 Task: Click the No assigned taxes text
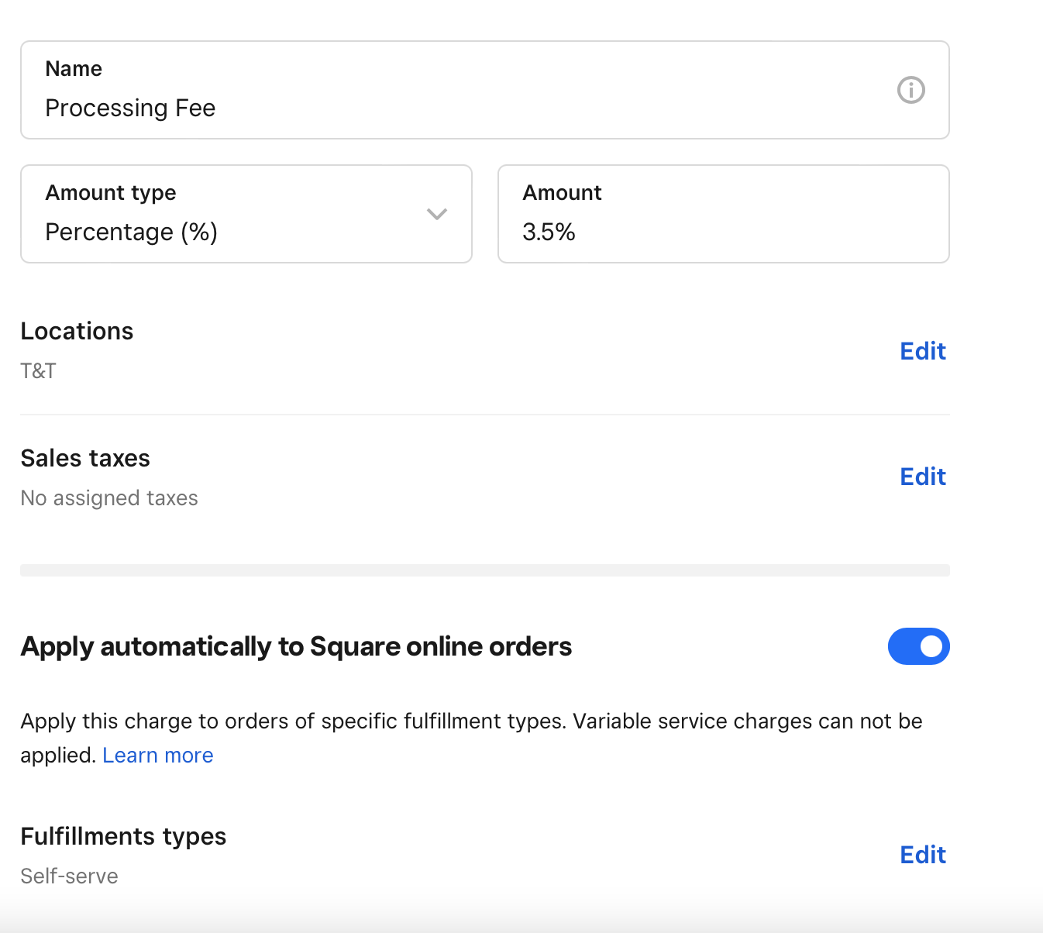tap(108, 498)
